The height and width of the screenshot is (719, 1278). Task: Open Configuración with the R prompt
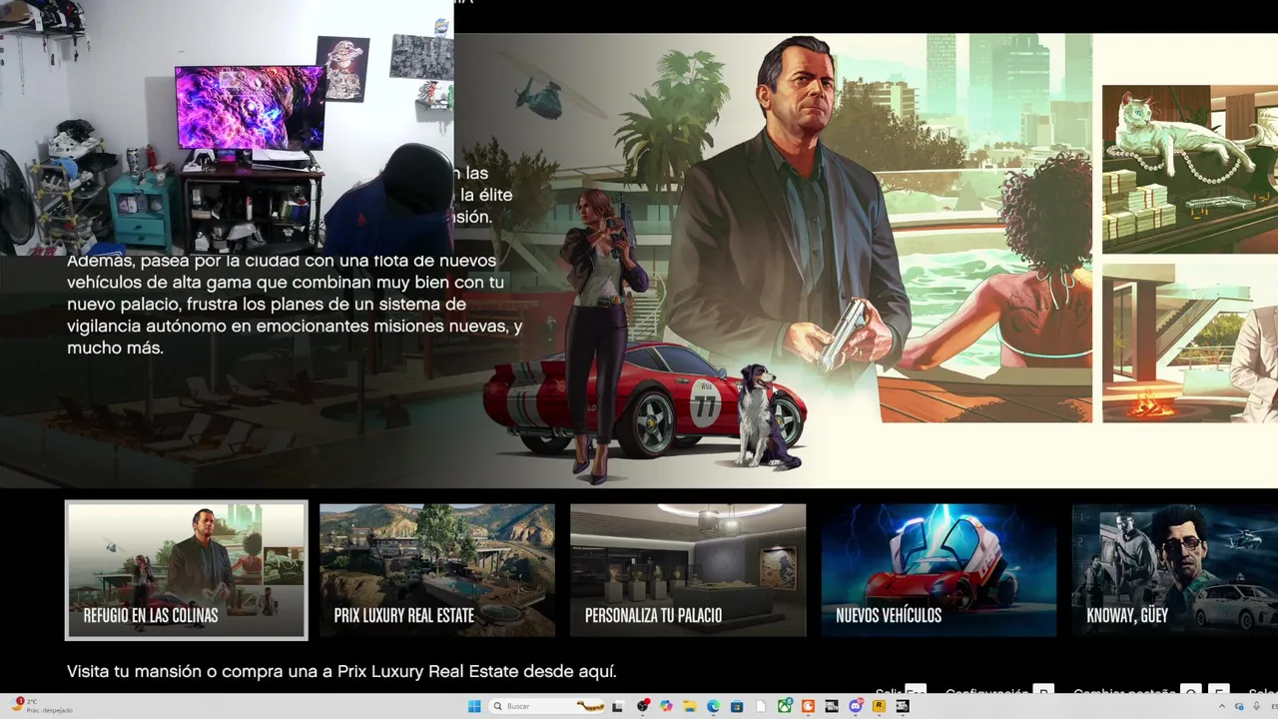(x=999, y=690)
